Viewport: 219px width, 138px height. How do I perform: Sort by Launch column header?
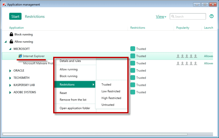click(209, 27)
